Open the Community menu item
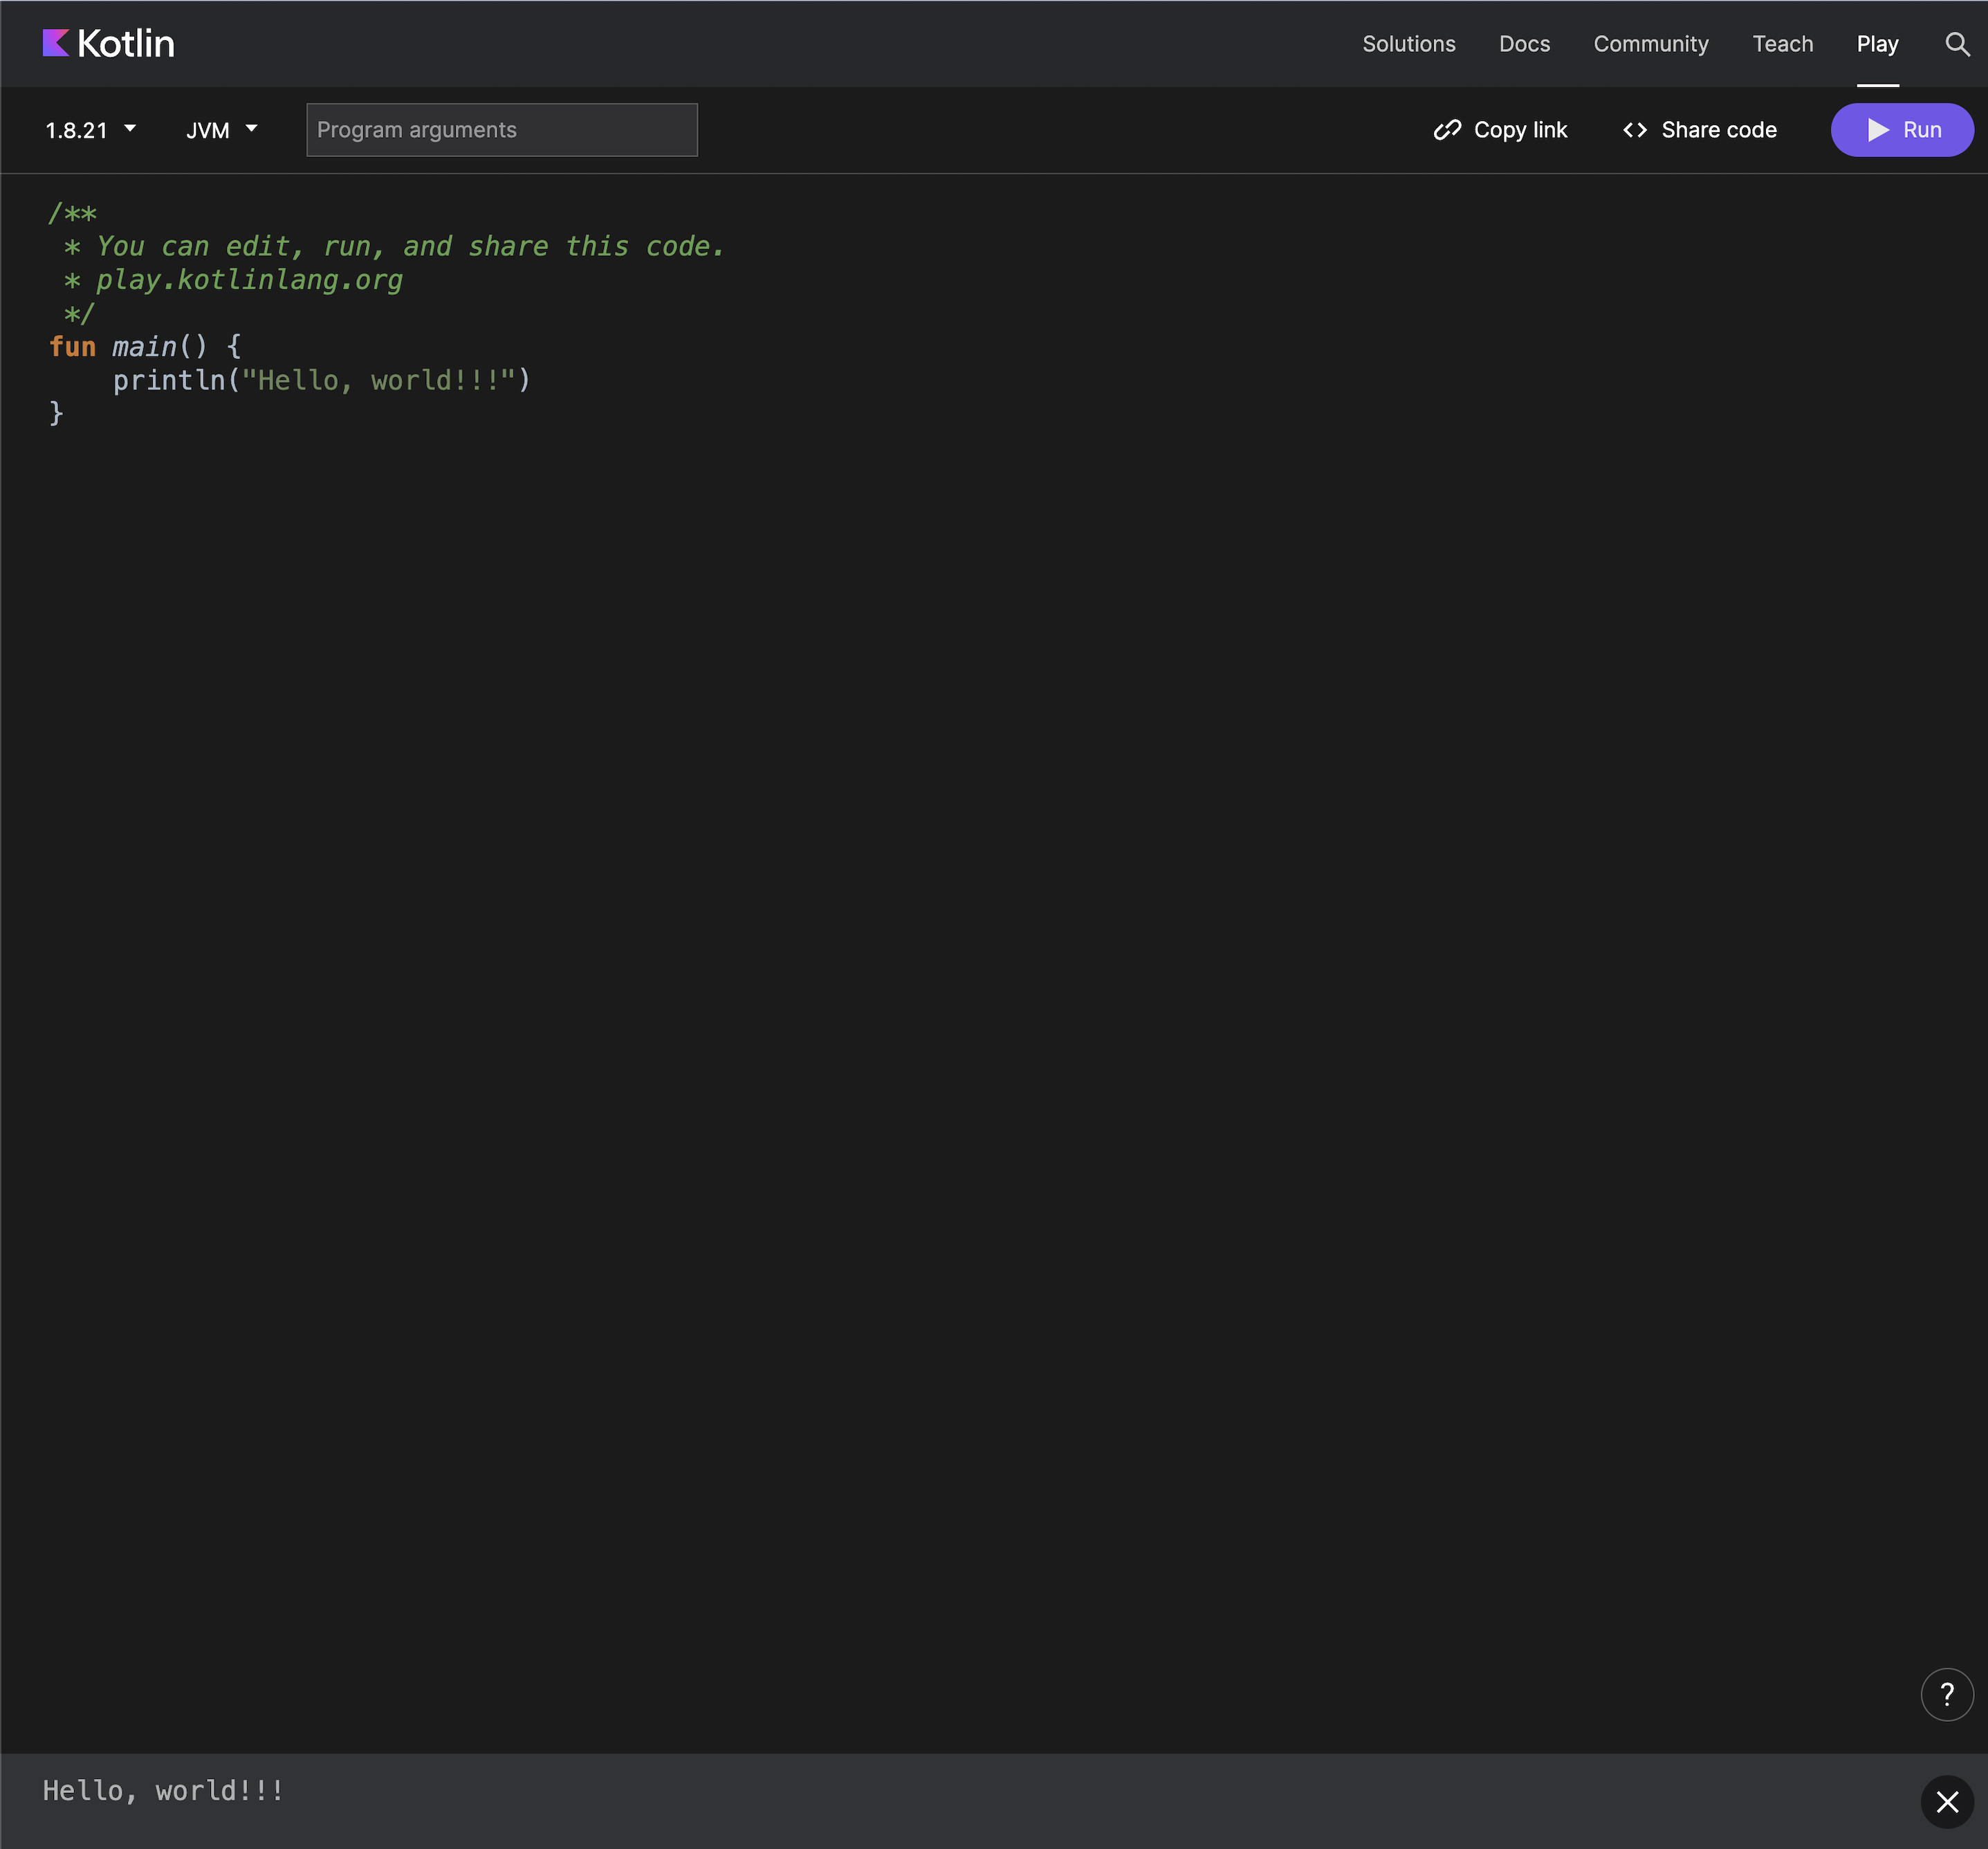The height and width of the screenshot is (1849, 1988). [1650, 44]
